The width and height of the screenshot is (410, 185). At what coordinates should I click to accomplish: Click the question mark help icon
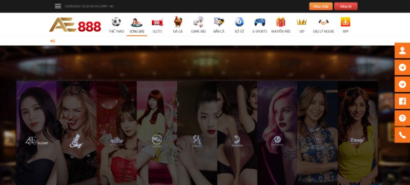click(x=402, y=118)
